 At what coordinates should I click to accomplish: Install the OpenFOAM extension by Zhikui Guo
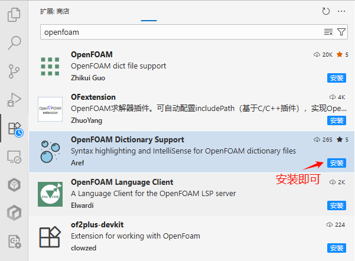click(336, 78)
